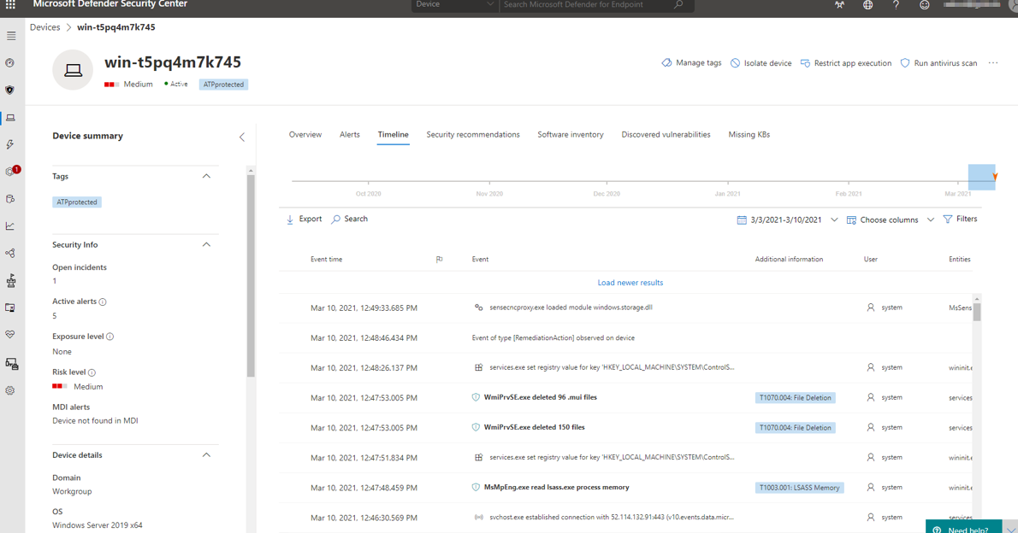1018x533 pixels.
Task: Open the lightning bolt Alerts queue icon
Action: [9, 144]
